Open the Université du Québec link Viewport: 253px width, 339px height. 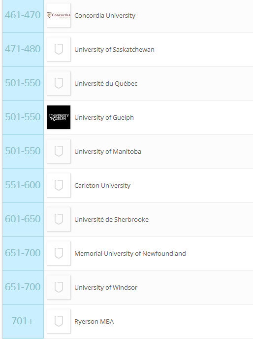point(106,83)
